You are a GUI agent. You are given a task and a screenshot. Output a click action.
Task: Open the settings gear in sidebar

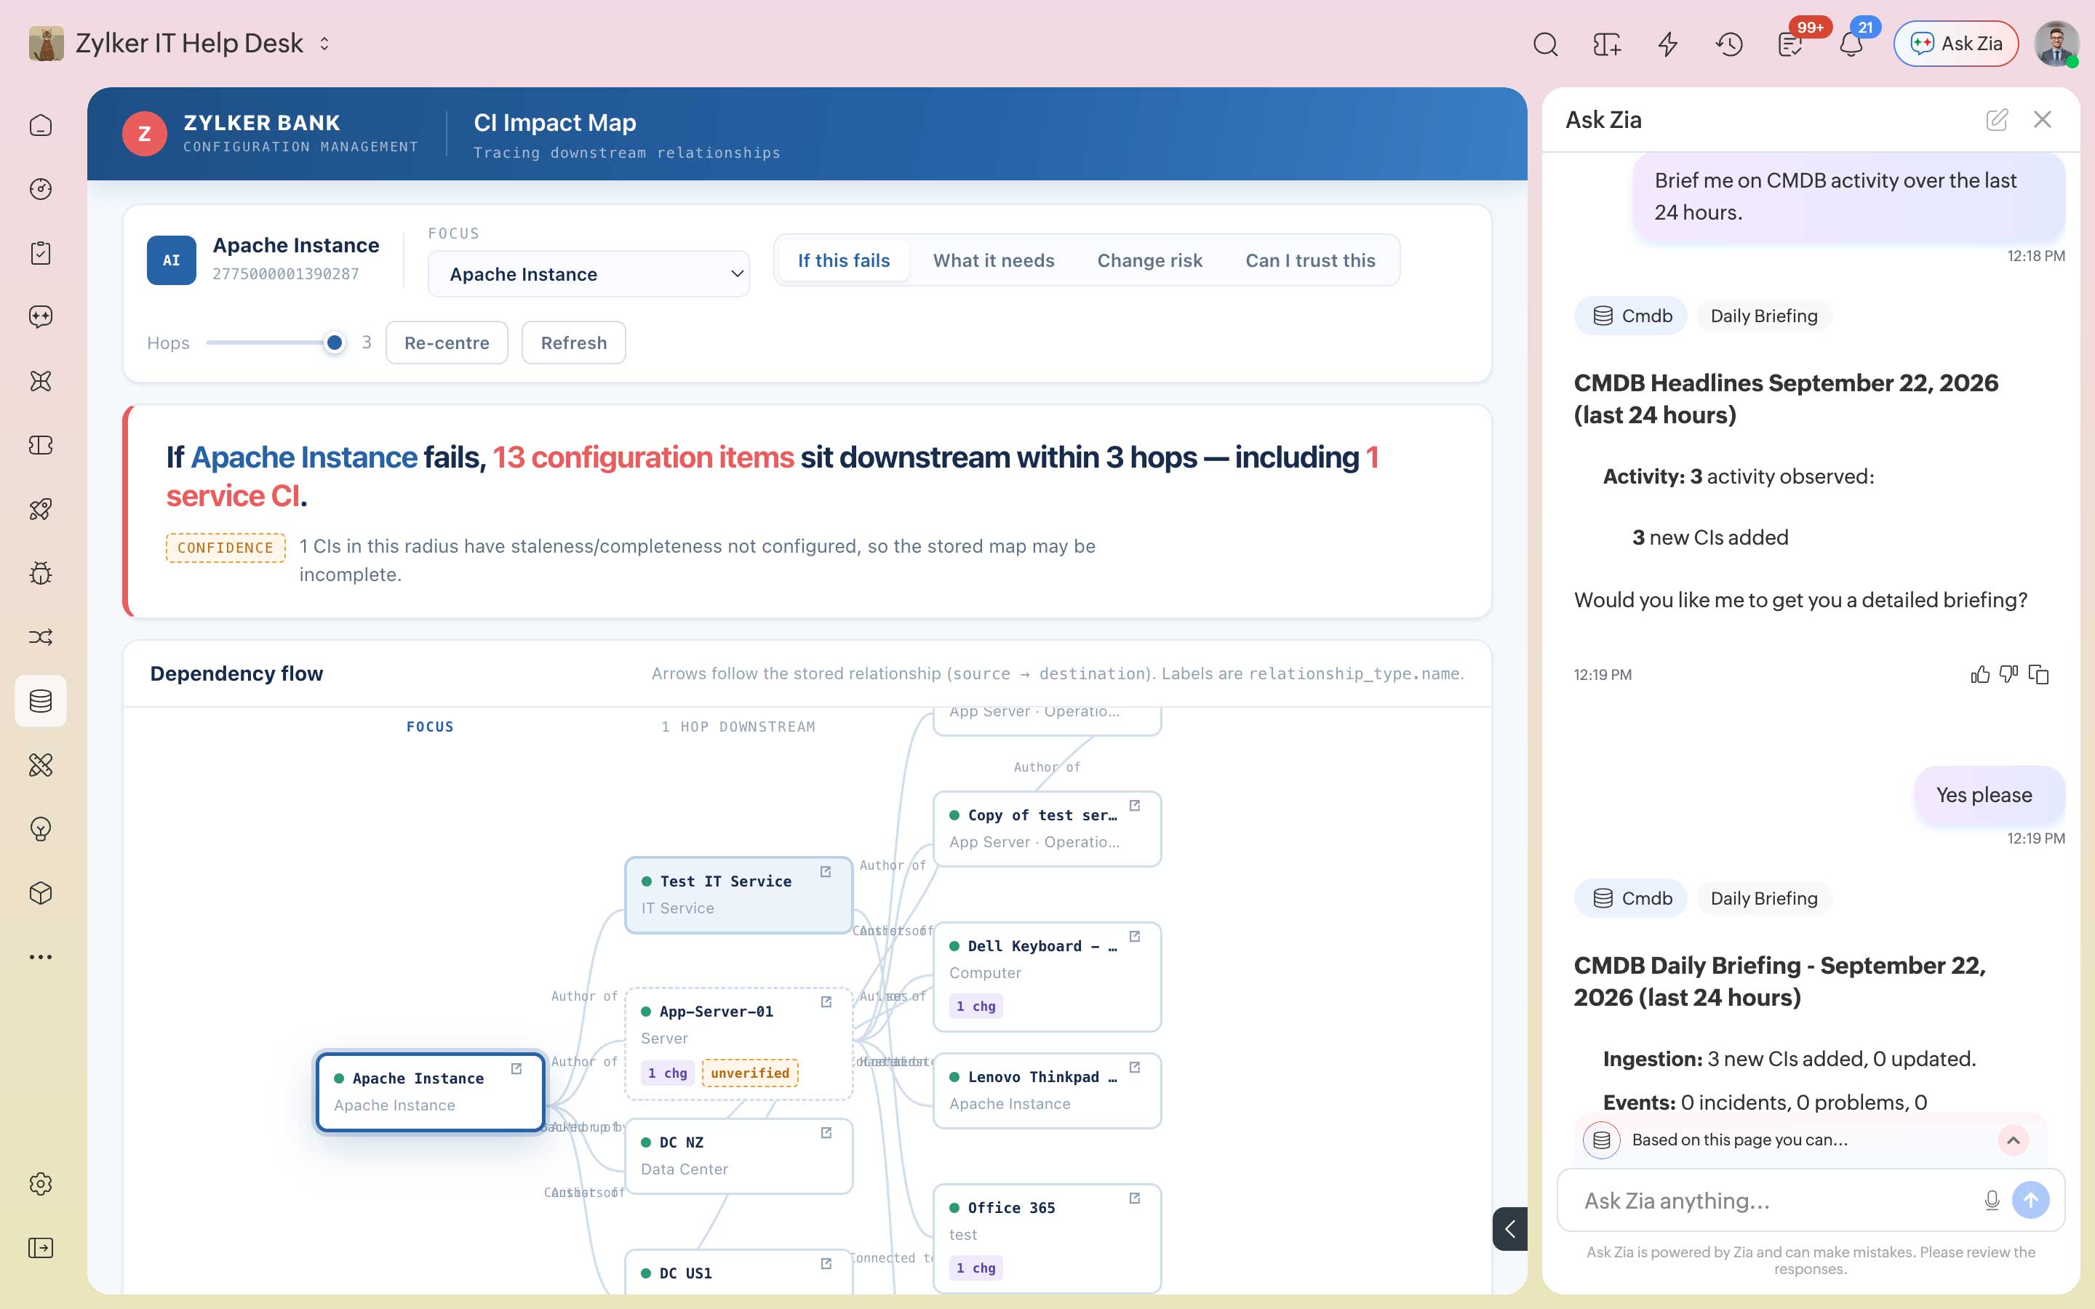point(41,1183)
